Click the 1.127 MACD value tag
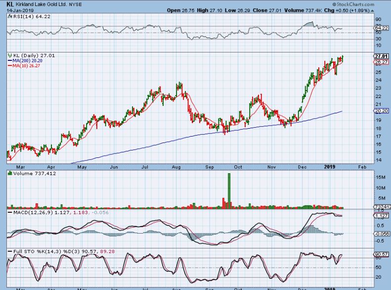The image size is (391, 290). [381, 216]
